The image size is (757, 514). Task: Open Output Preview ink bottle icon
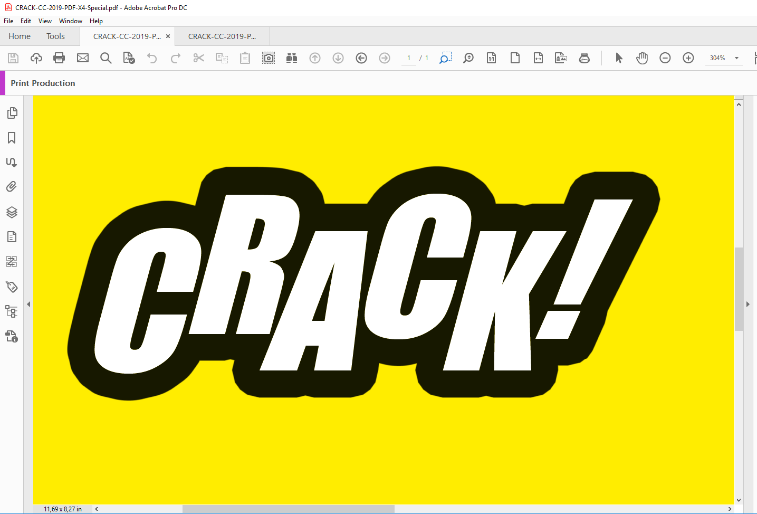click(584, 58)
